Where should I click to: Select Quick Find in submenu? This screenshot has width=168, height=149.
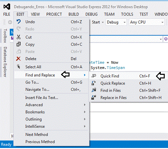pos(129,76)
